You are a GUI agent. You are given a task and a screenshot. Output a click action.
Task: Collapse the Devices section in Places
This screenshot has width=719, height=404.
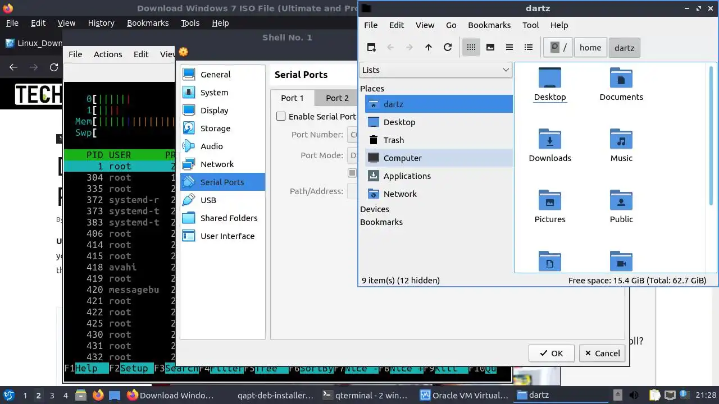tap(375, 209)
